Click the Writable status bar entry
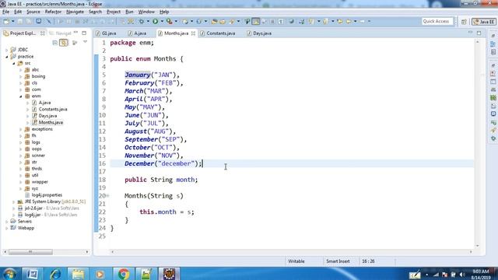This screenshot has height=280, width=498. (x=296, y=261)
